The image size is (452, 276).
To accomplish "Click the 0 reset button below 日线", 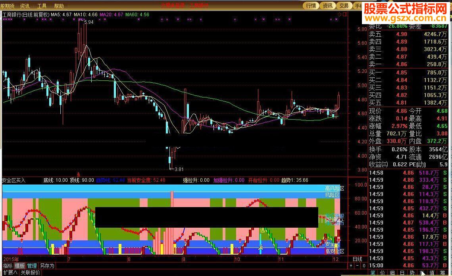I will point(364,266).
